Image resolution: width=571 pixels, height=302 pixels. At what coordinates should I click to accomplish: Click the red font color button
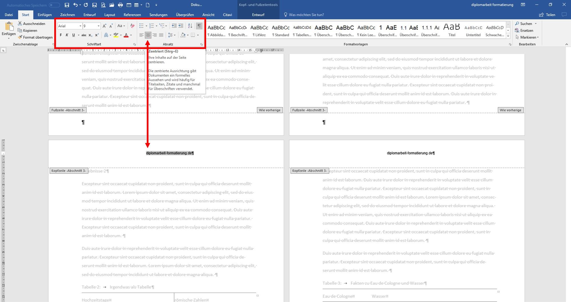coord(126,35)
